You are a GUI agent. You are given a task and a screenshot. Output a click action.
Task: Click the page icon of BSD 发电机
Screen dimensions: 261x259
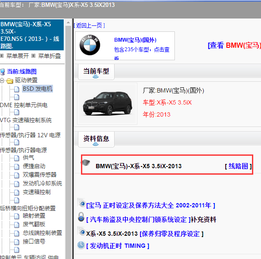16,89
